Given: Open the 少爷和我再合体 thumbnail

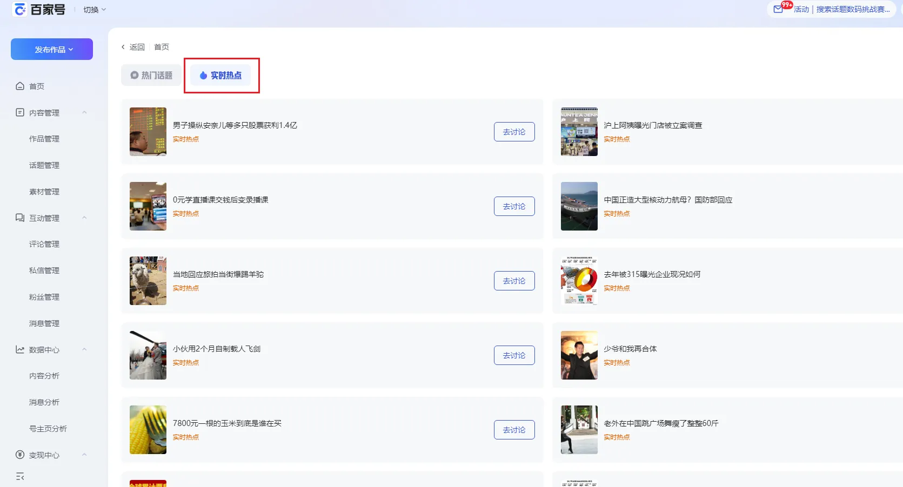Looking at the screenshot, I should (579, 355).
